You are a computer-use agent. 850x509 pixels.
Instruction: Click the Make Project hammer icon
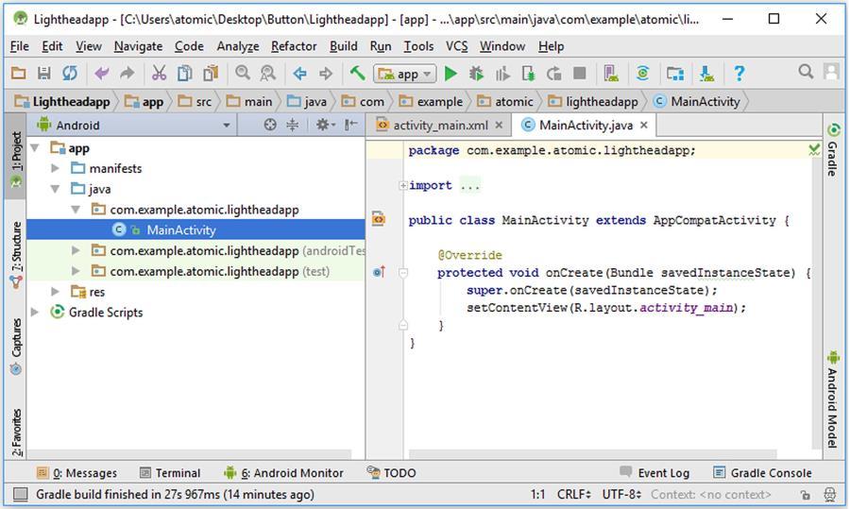pyautogui.click(x=357, y=73)
